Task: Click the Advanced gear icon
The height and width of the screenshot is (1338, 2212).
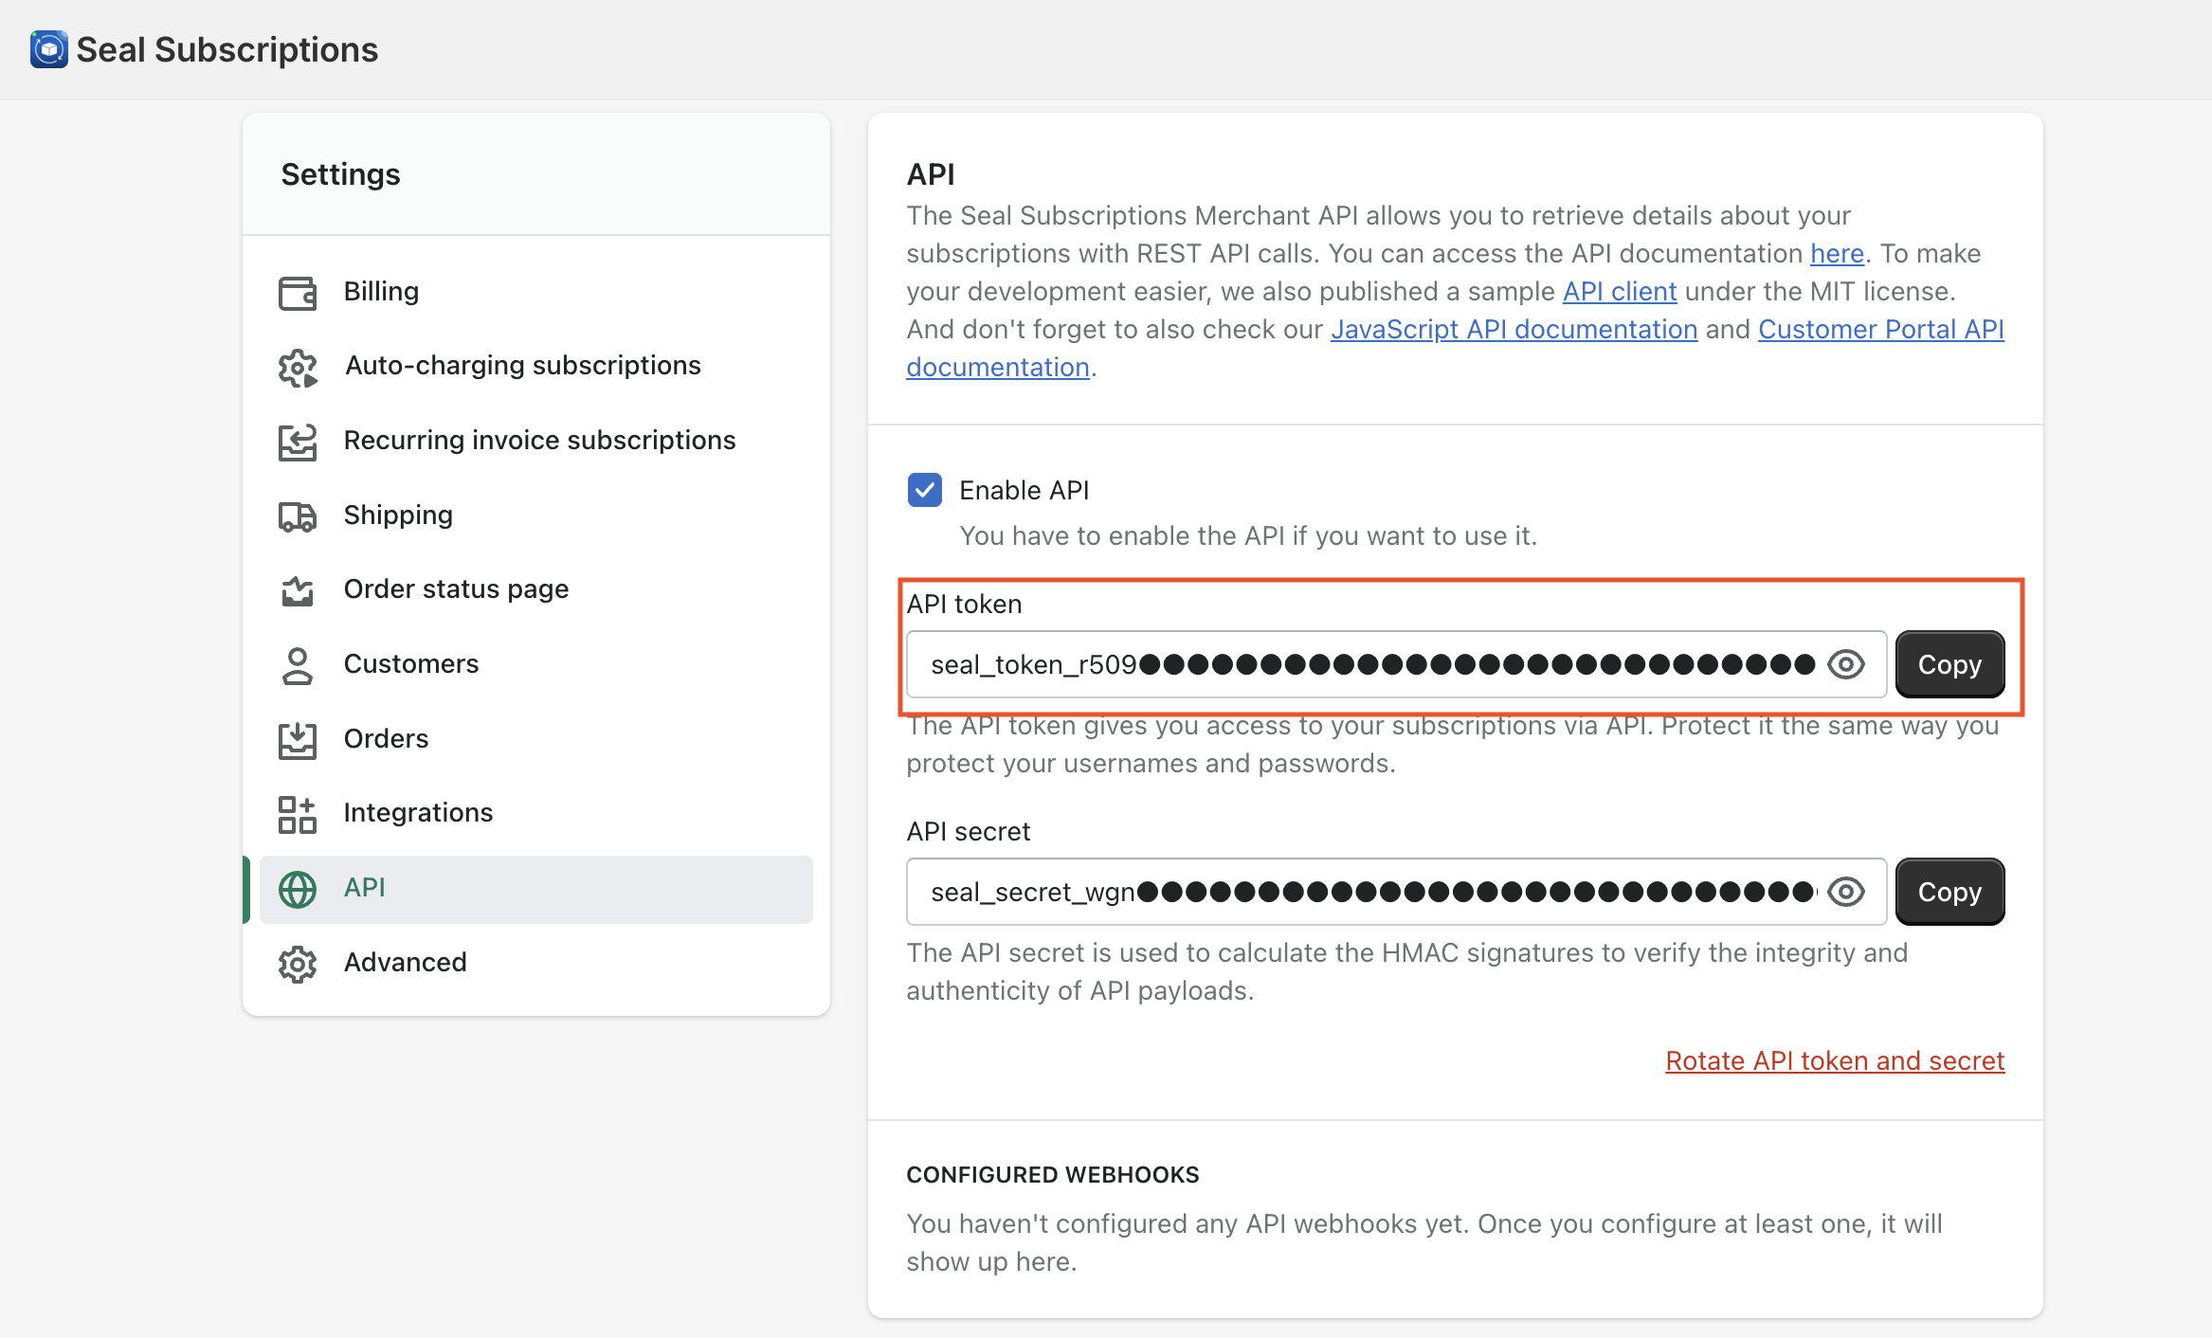Action: (x=298, y=964)
